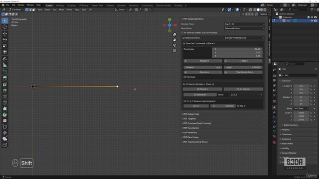Click the Intersect » button
The height and width of the screenshot is (179, 319).
200,94
